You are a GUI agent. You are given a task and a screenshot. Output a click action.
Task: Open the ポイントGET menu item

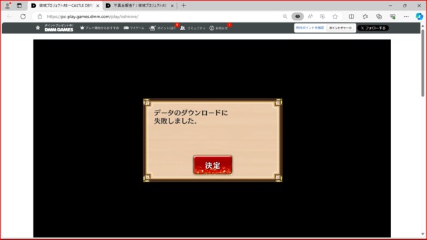[163, 28]
